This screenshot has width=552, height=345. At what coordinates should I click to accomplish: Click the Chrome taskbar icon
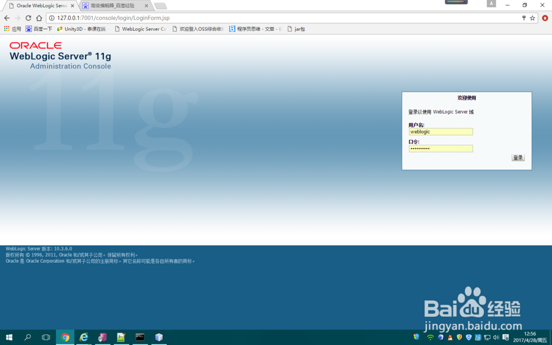[x=65, y=337]
